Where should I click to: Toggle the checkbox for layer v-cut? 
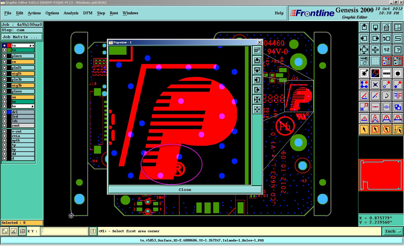pos(4,131)
